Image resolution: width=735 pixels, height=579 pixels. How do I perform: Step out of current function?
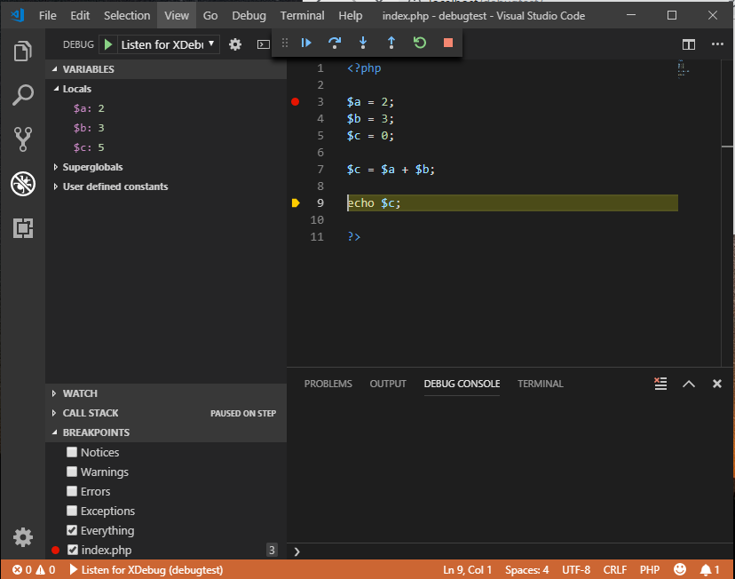coord(391,44)
